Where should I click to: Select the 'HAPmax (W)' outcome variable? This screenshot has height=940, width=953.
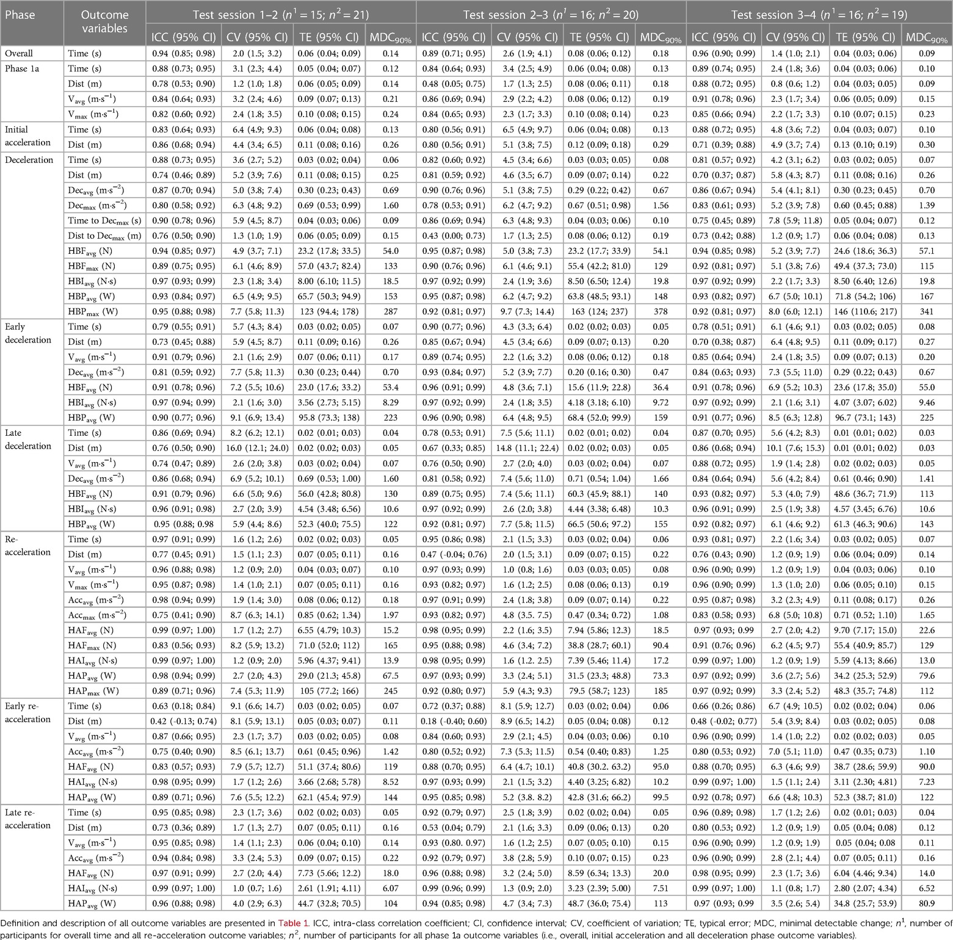click(93, 691)
